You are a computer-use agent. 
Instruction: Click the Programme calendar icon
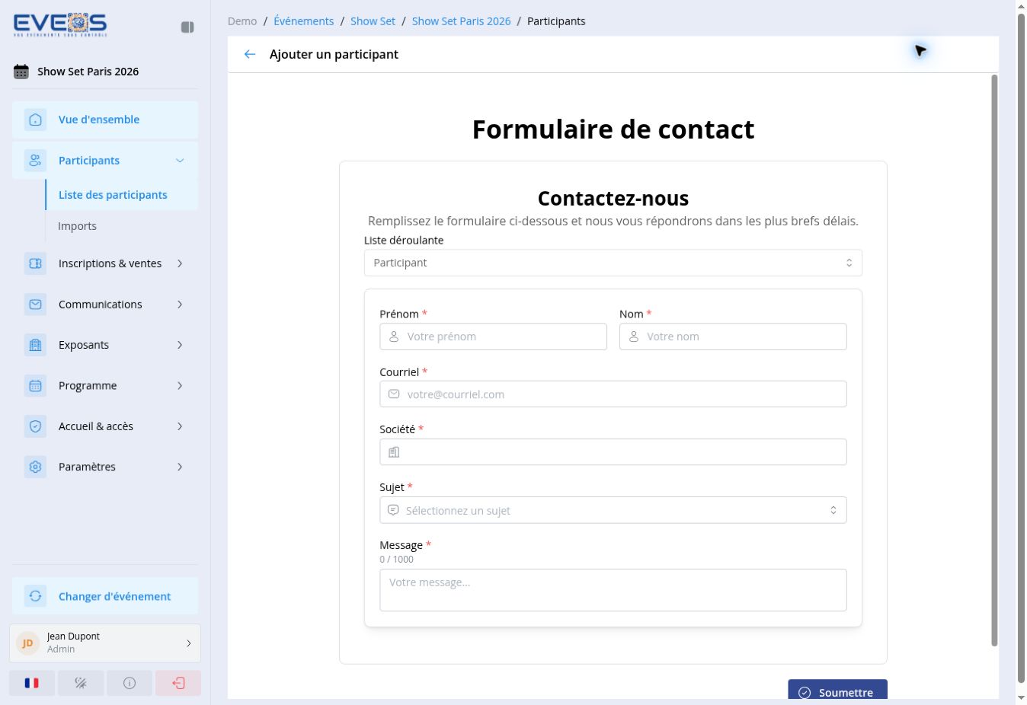tap(35, 386)
